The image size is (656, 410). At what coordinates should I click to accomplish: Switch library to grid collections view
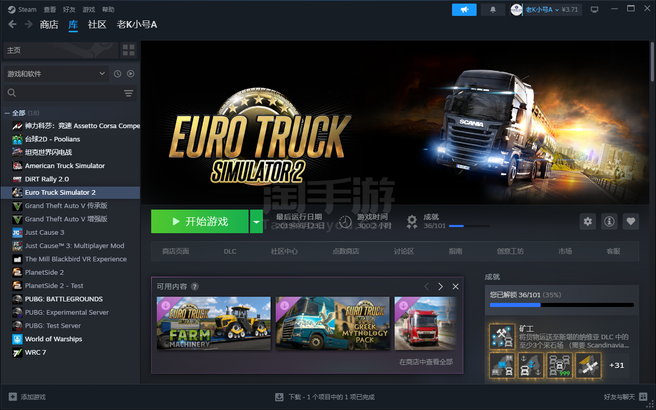pos(129,50)
